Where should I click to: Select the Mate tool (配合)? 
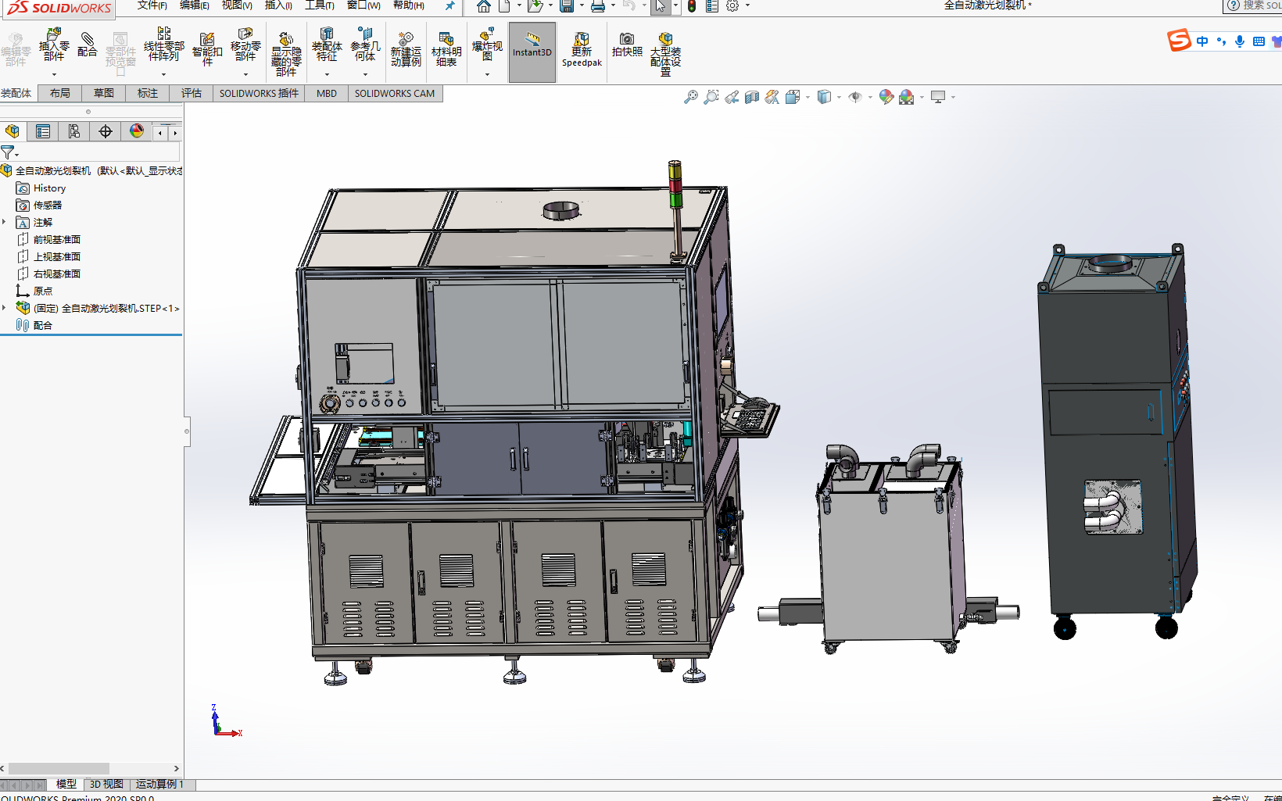click(88, 45)
